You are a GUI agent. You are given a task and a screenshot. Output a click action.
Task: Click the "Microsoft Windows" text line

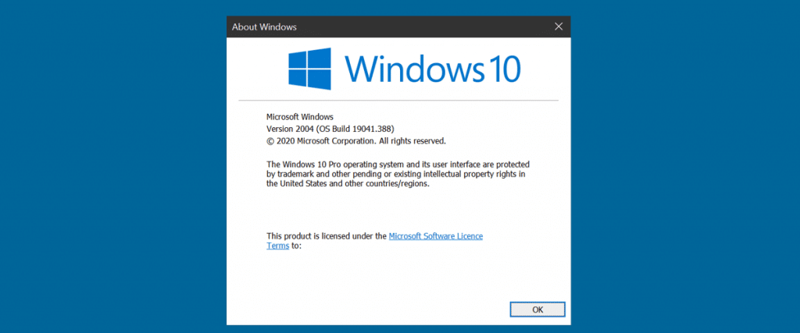click(300, 117)
